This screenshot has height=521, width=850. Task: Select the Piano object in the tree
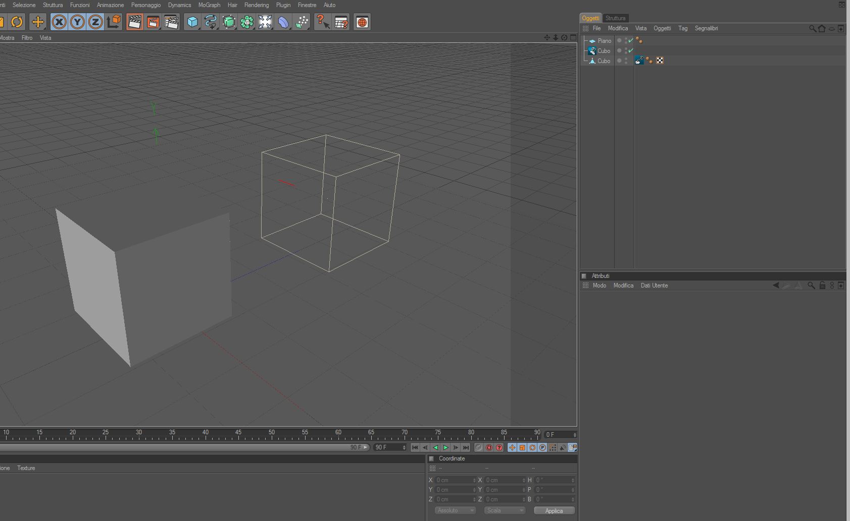(604, 41)
